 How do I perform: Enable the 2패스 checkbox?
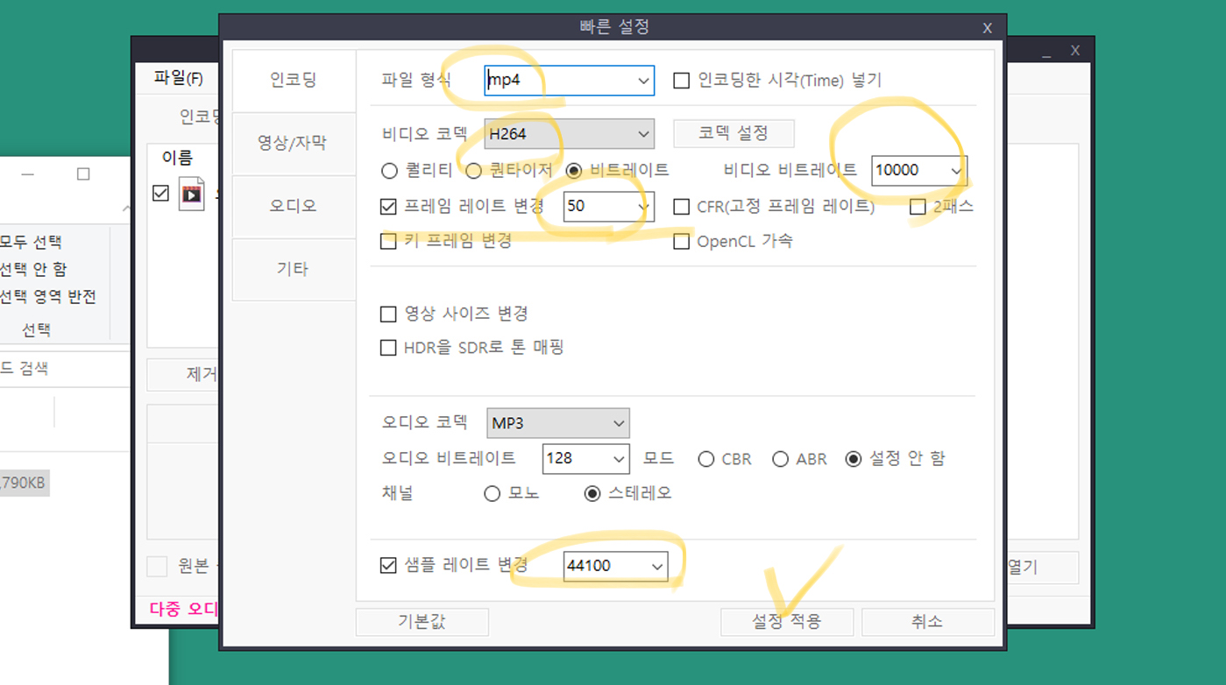pos(918,207)
